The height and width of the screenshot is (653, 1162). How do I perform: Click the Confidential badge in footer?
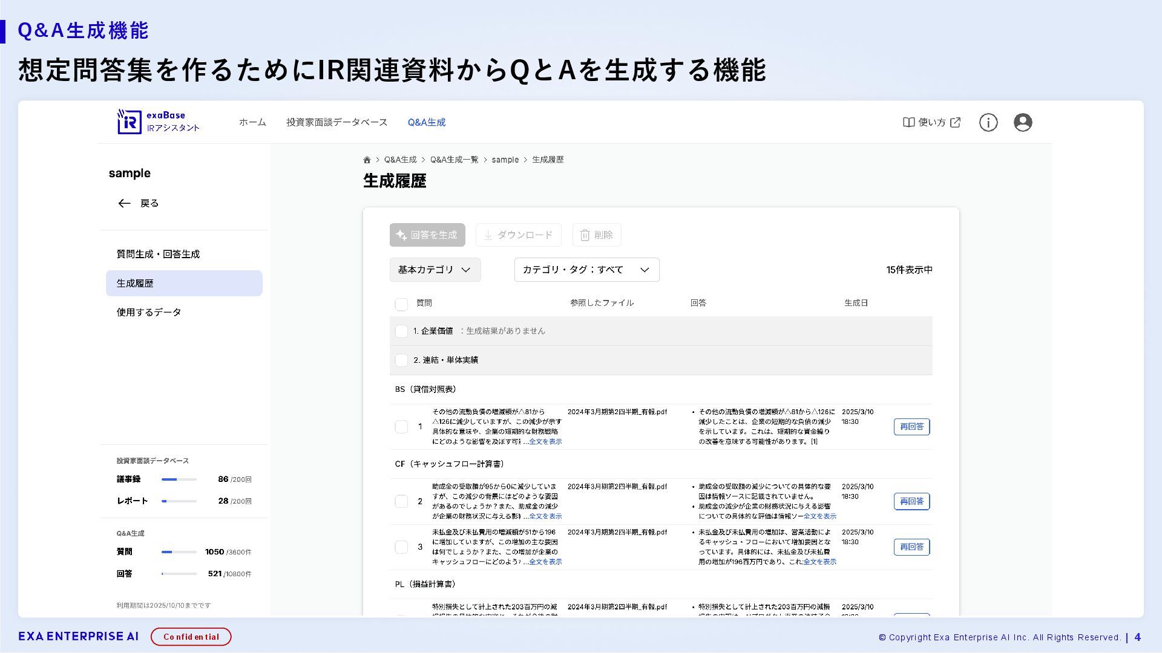click(191, 637)
